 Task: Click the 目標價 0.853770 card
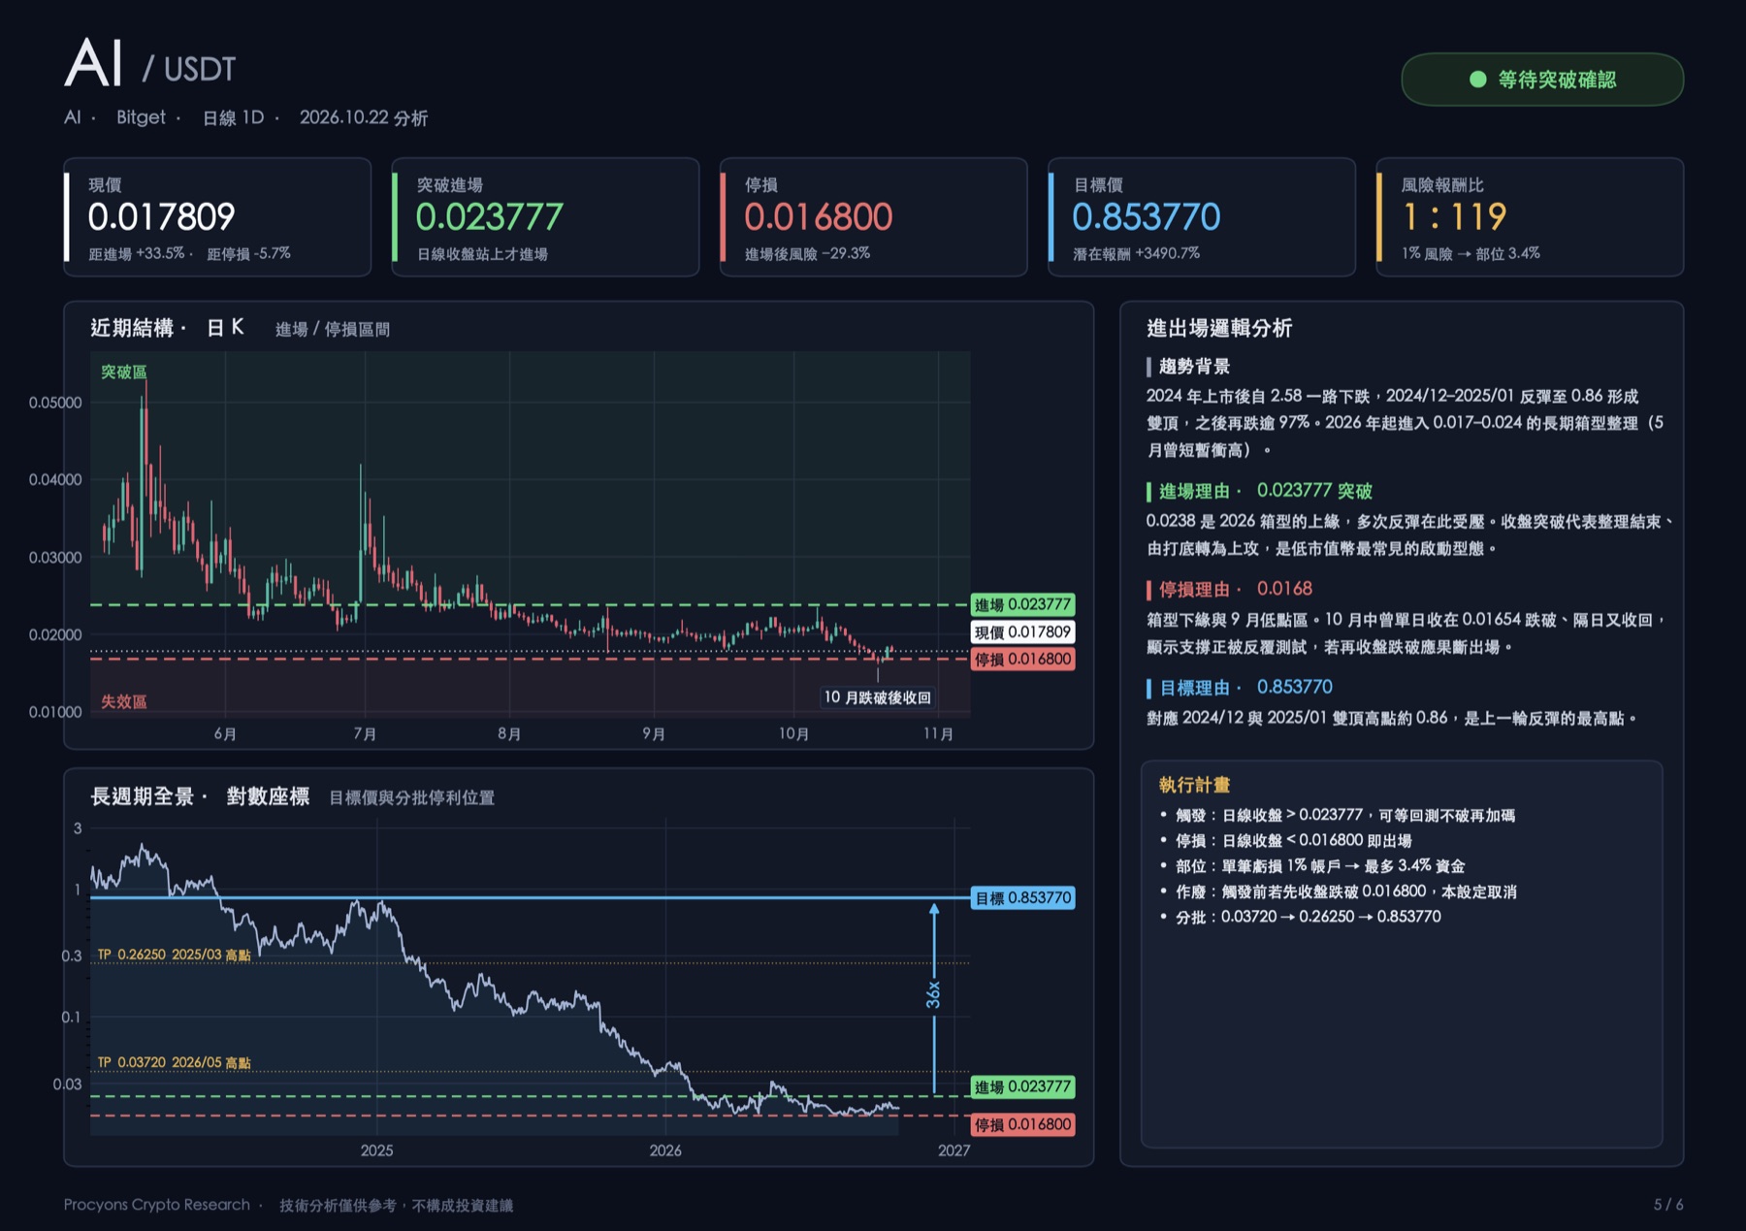[x=1201, y=217]
